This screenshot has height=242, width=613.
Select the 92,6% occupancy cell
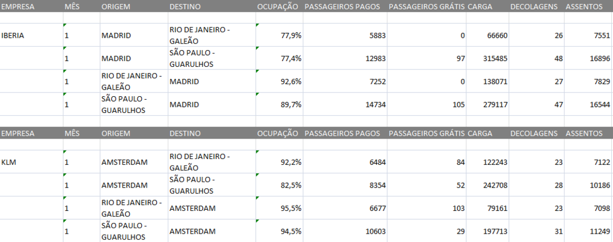click(x=280, y=82)
